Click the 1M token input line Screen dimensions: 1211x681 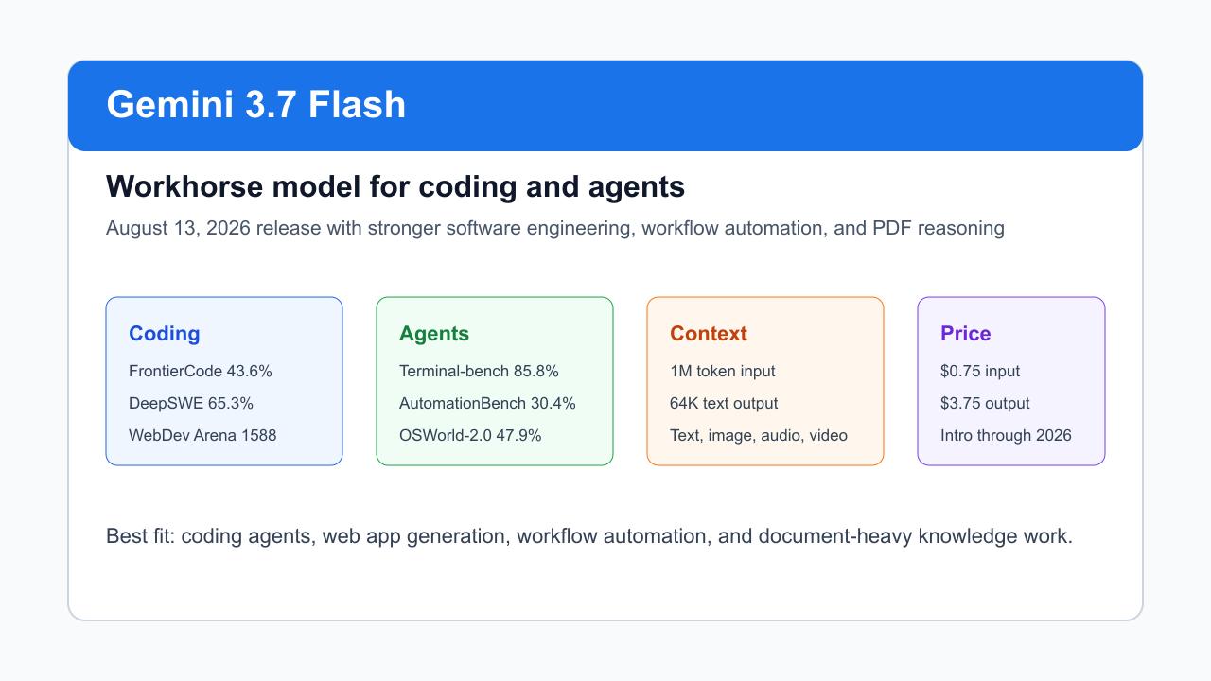point(723,371)
